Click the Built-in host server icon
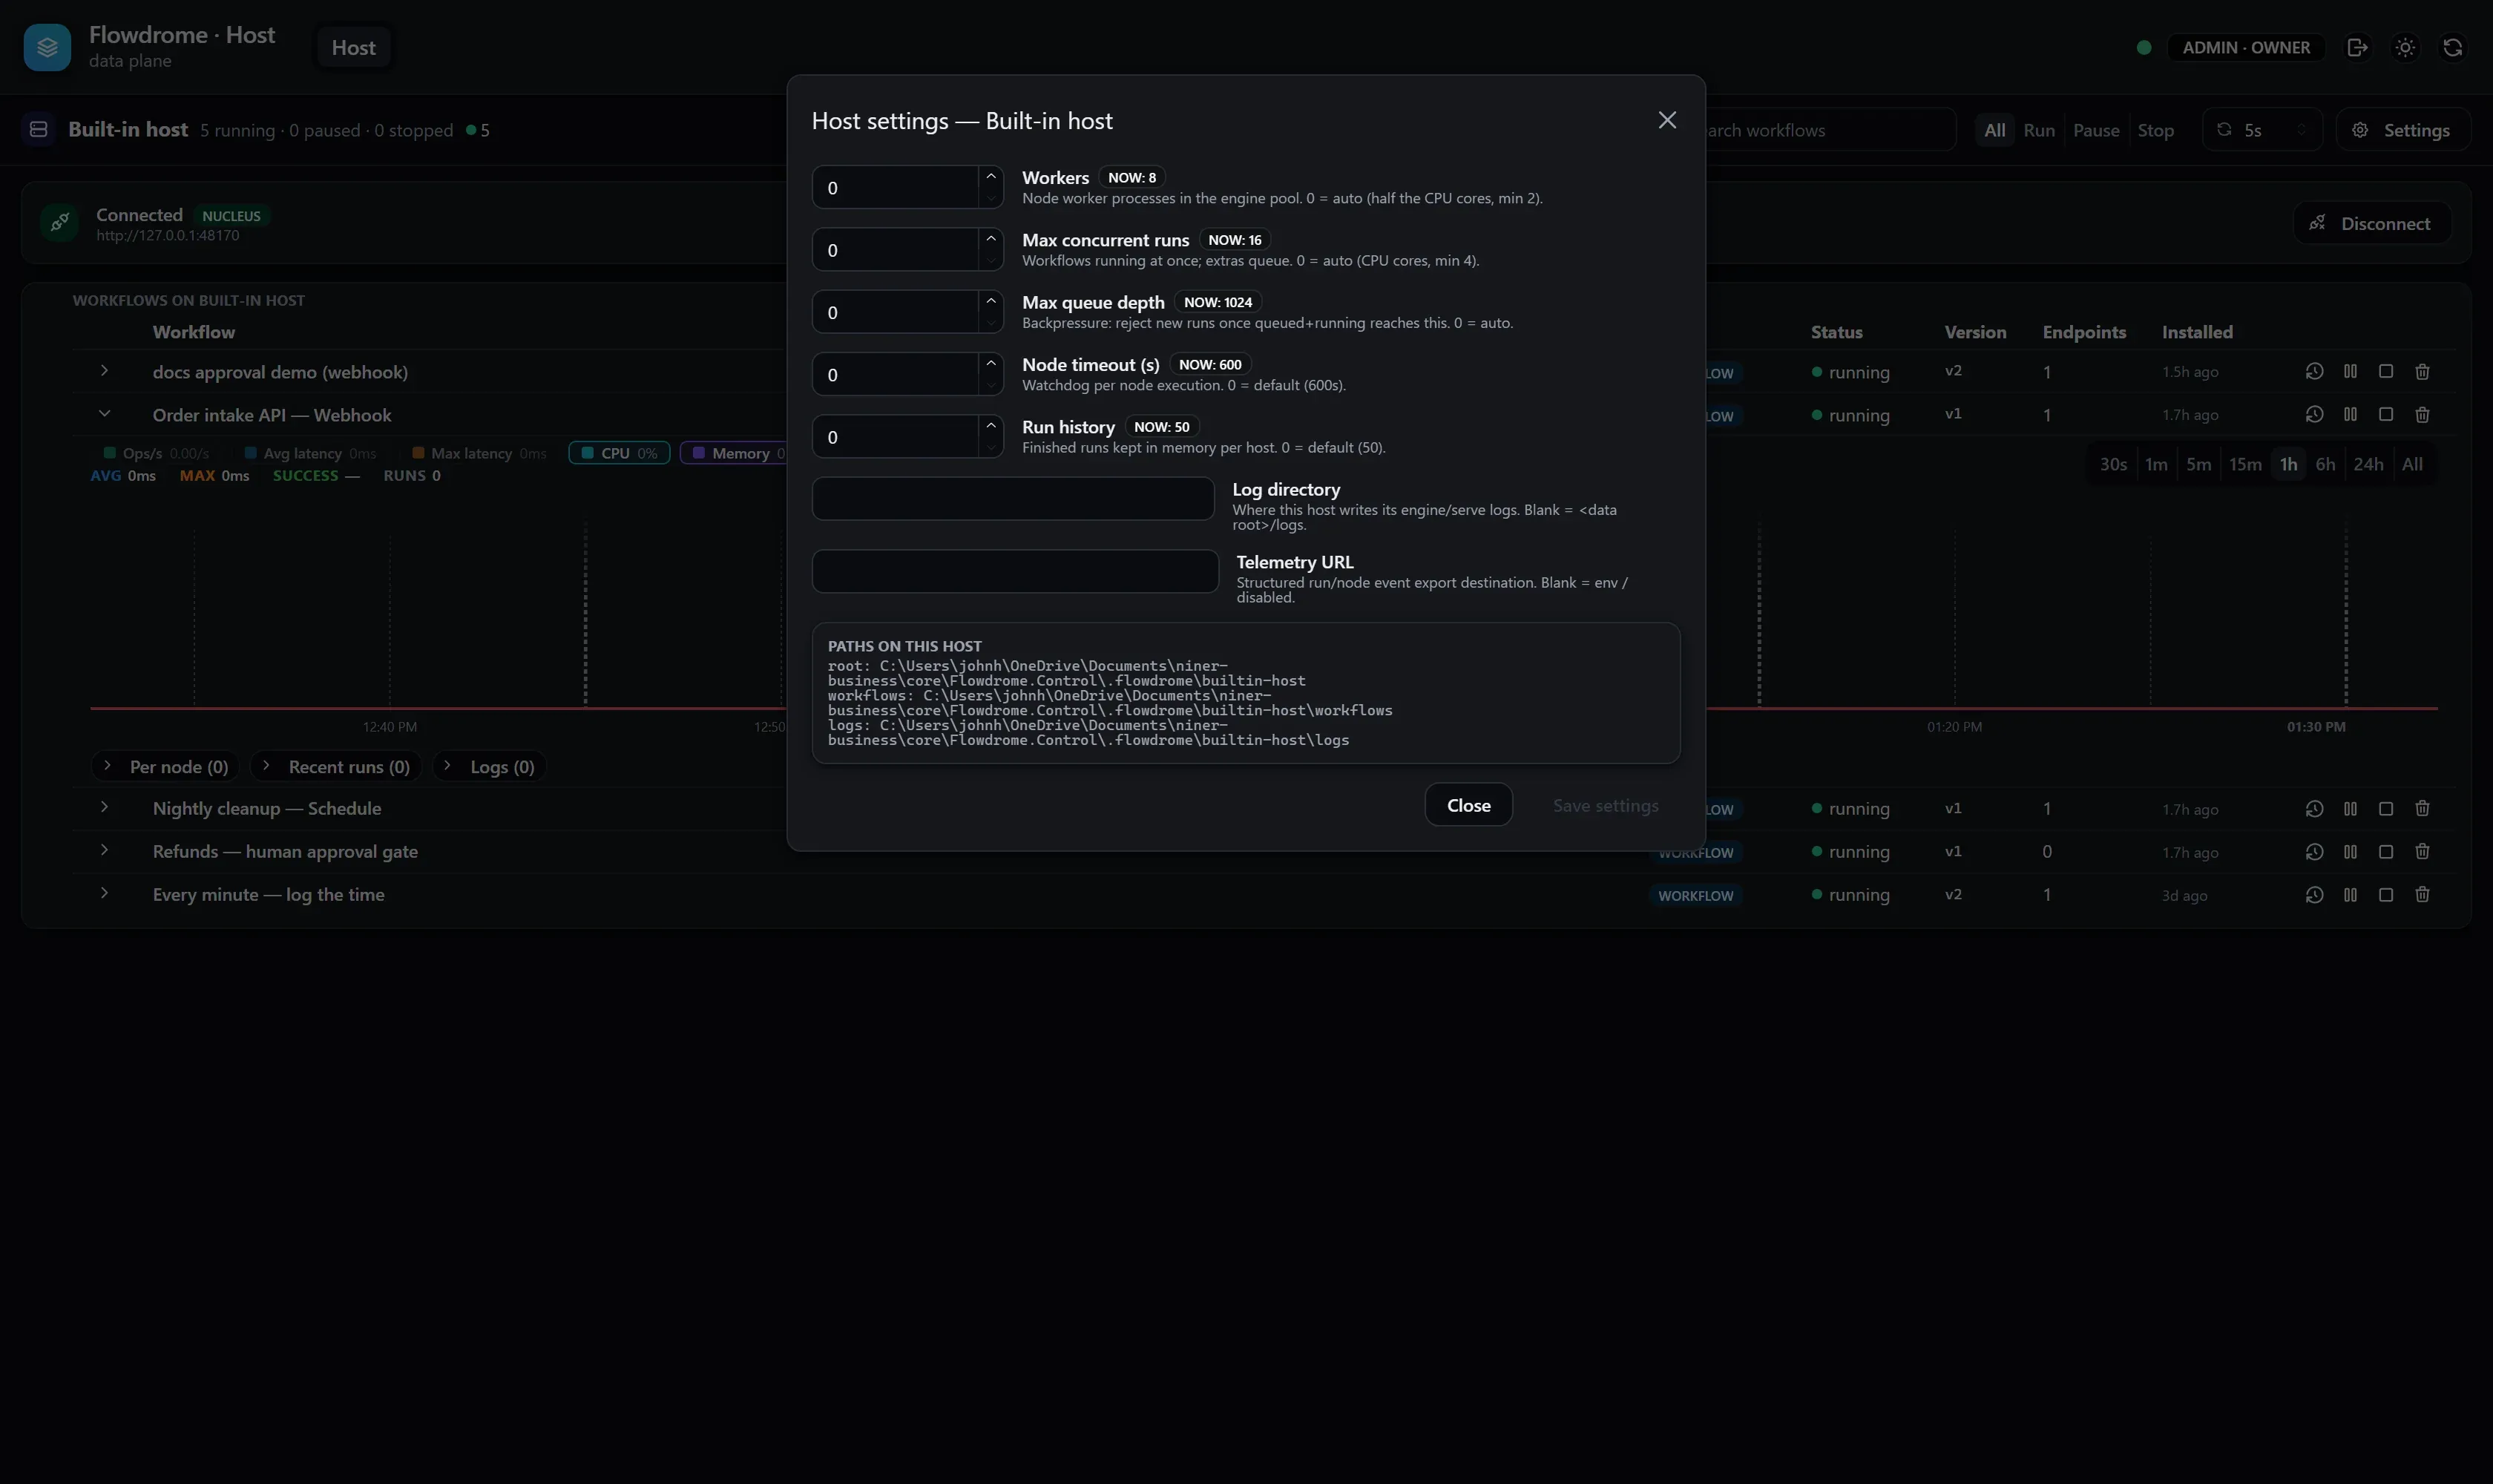2493x1484 pixels. pos(39,130)
